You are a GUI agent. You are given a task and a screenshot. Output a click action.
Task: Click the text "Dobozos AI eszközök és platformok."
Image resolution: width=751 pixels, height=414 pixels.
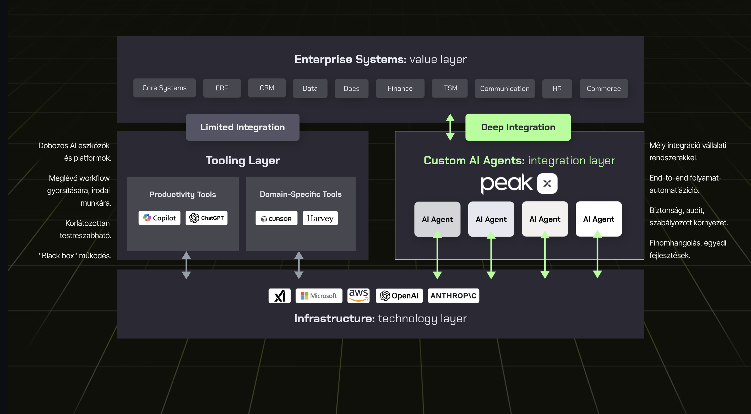75,152
